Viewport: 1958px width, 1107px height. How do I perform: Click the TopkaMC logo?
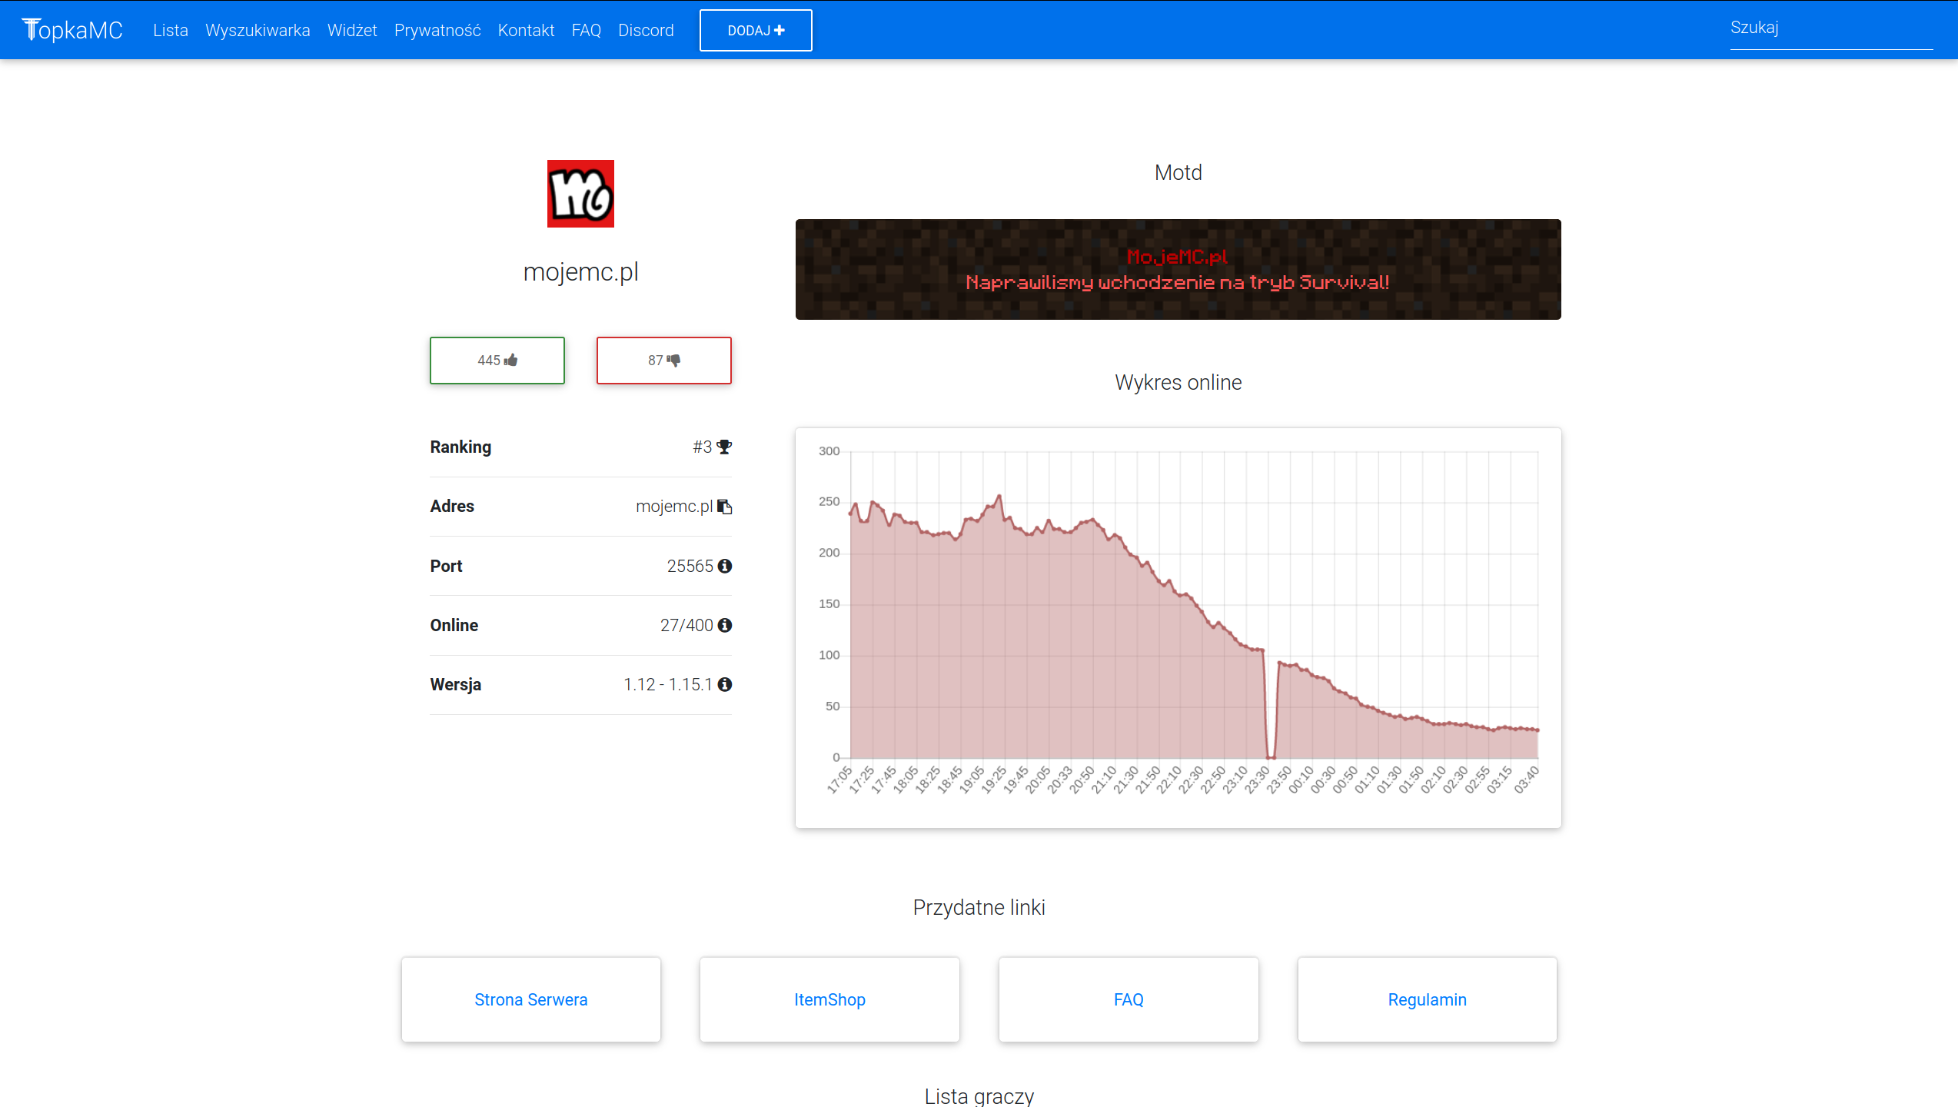coord(72,30)
